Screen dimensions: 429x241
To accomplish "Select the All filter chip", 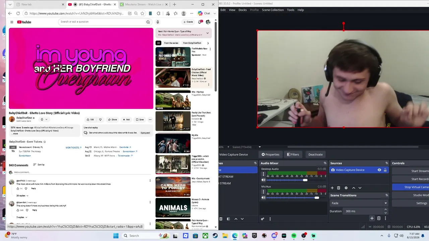I will [158, 43].
